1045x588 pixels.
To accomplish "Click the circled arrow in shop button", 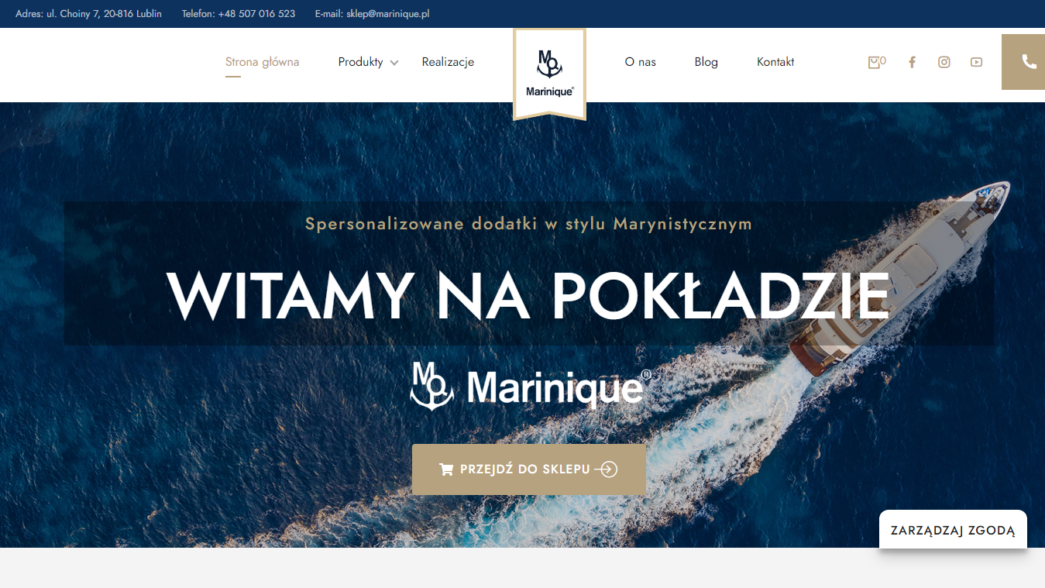I will 609,469.
